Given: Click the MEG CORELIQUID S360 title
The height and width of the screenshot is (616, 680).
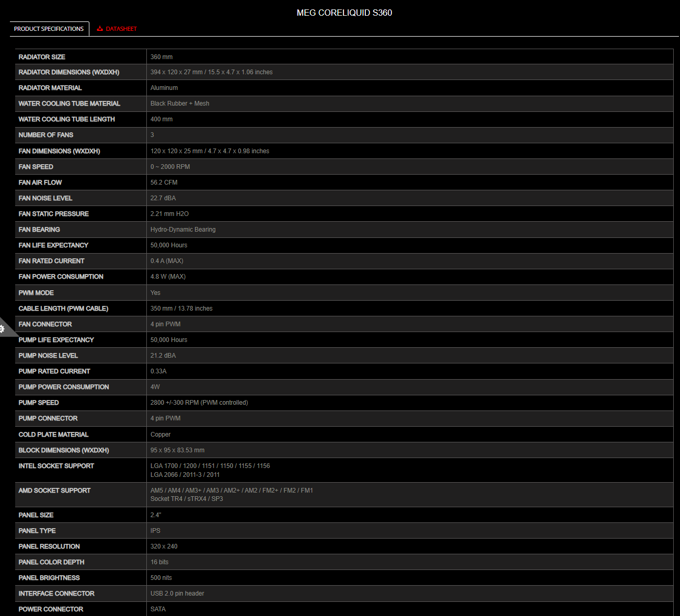Looking at the screenshot, I should (x=344, y=13).
